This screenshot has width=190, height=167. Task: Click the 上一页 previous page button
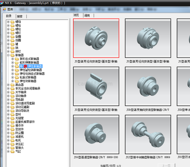(x=166, y=165)
